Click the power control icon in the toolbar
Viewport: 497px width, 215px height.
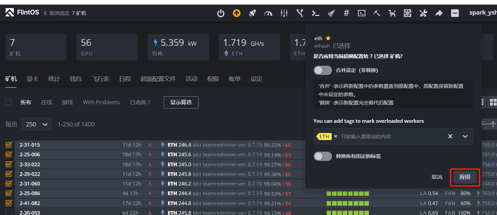coord(221,13)
